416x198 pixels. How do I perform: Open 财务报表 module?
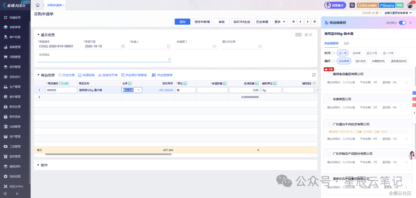coord(15,117)
